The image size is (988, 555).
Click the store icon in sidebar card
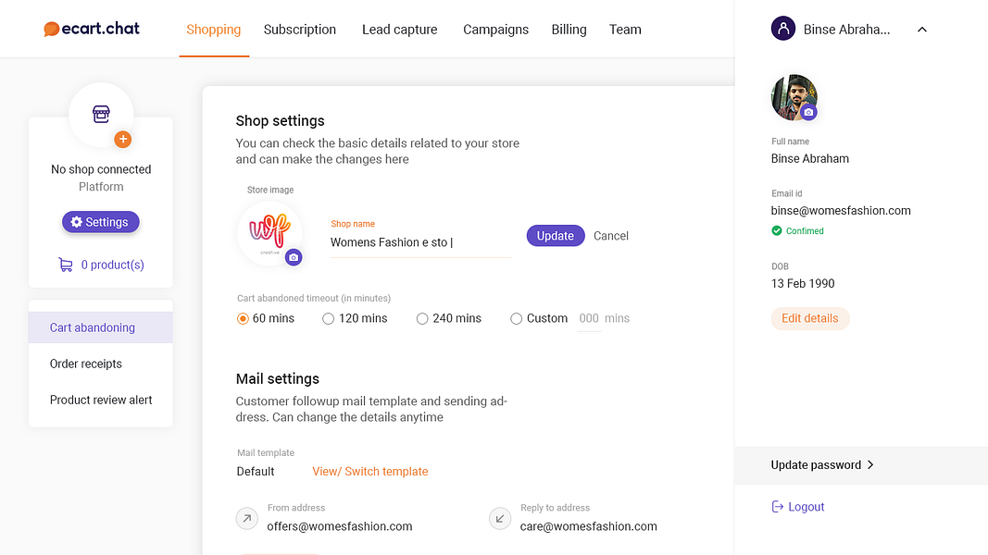(101, 114)
